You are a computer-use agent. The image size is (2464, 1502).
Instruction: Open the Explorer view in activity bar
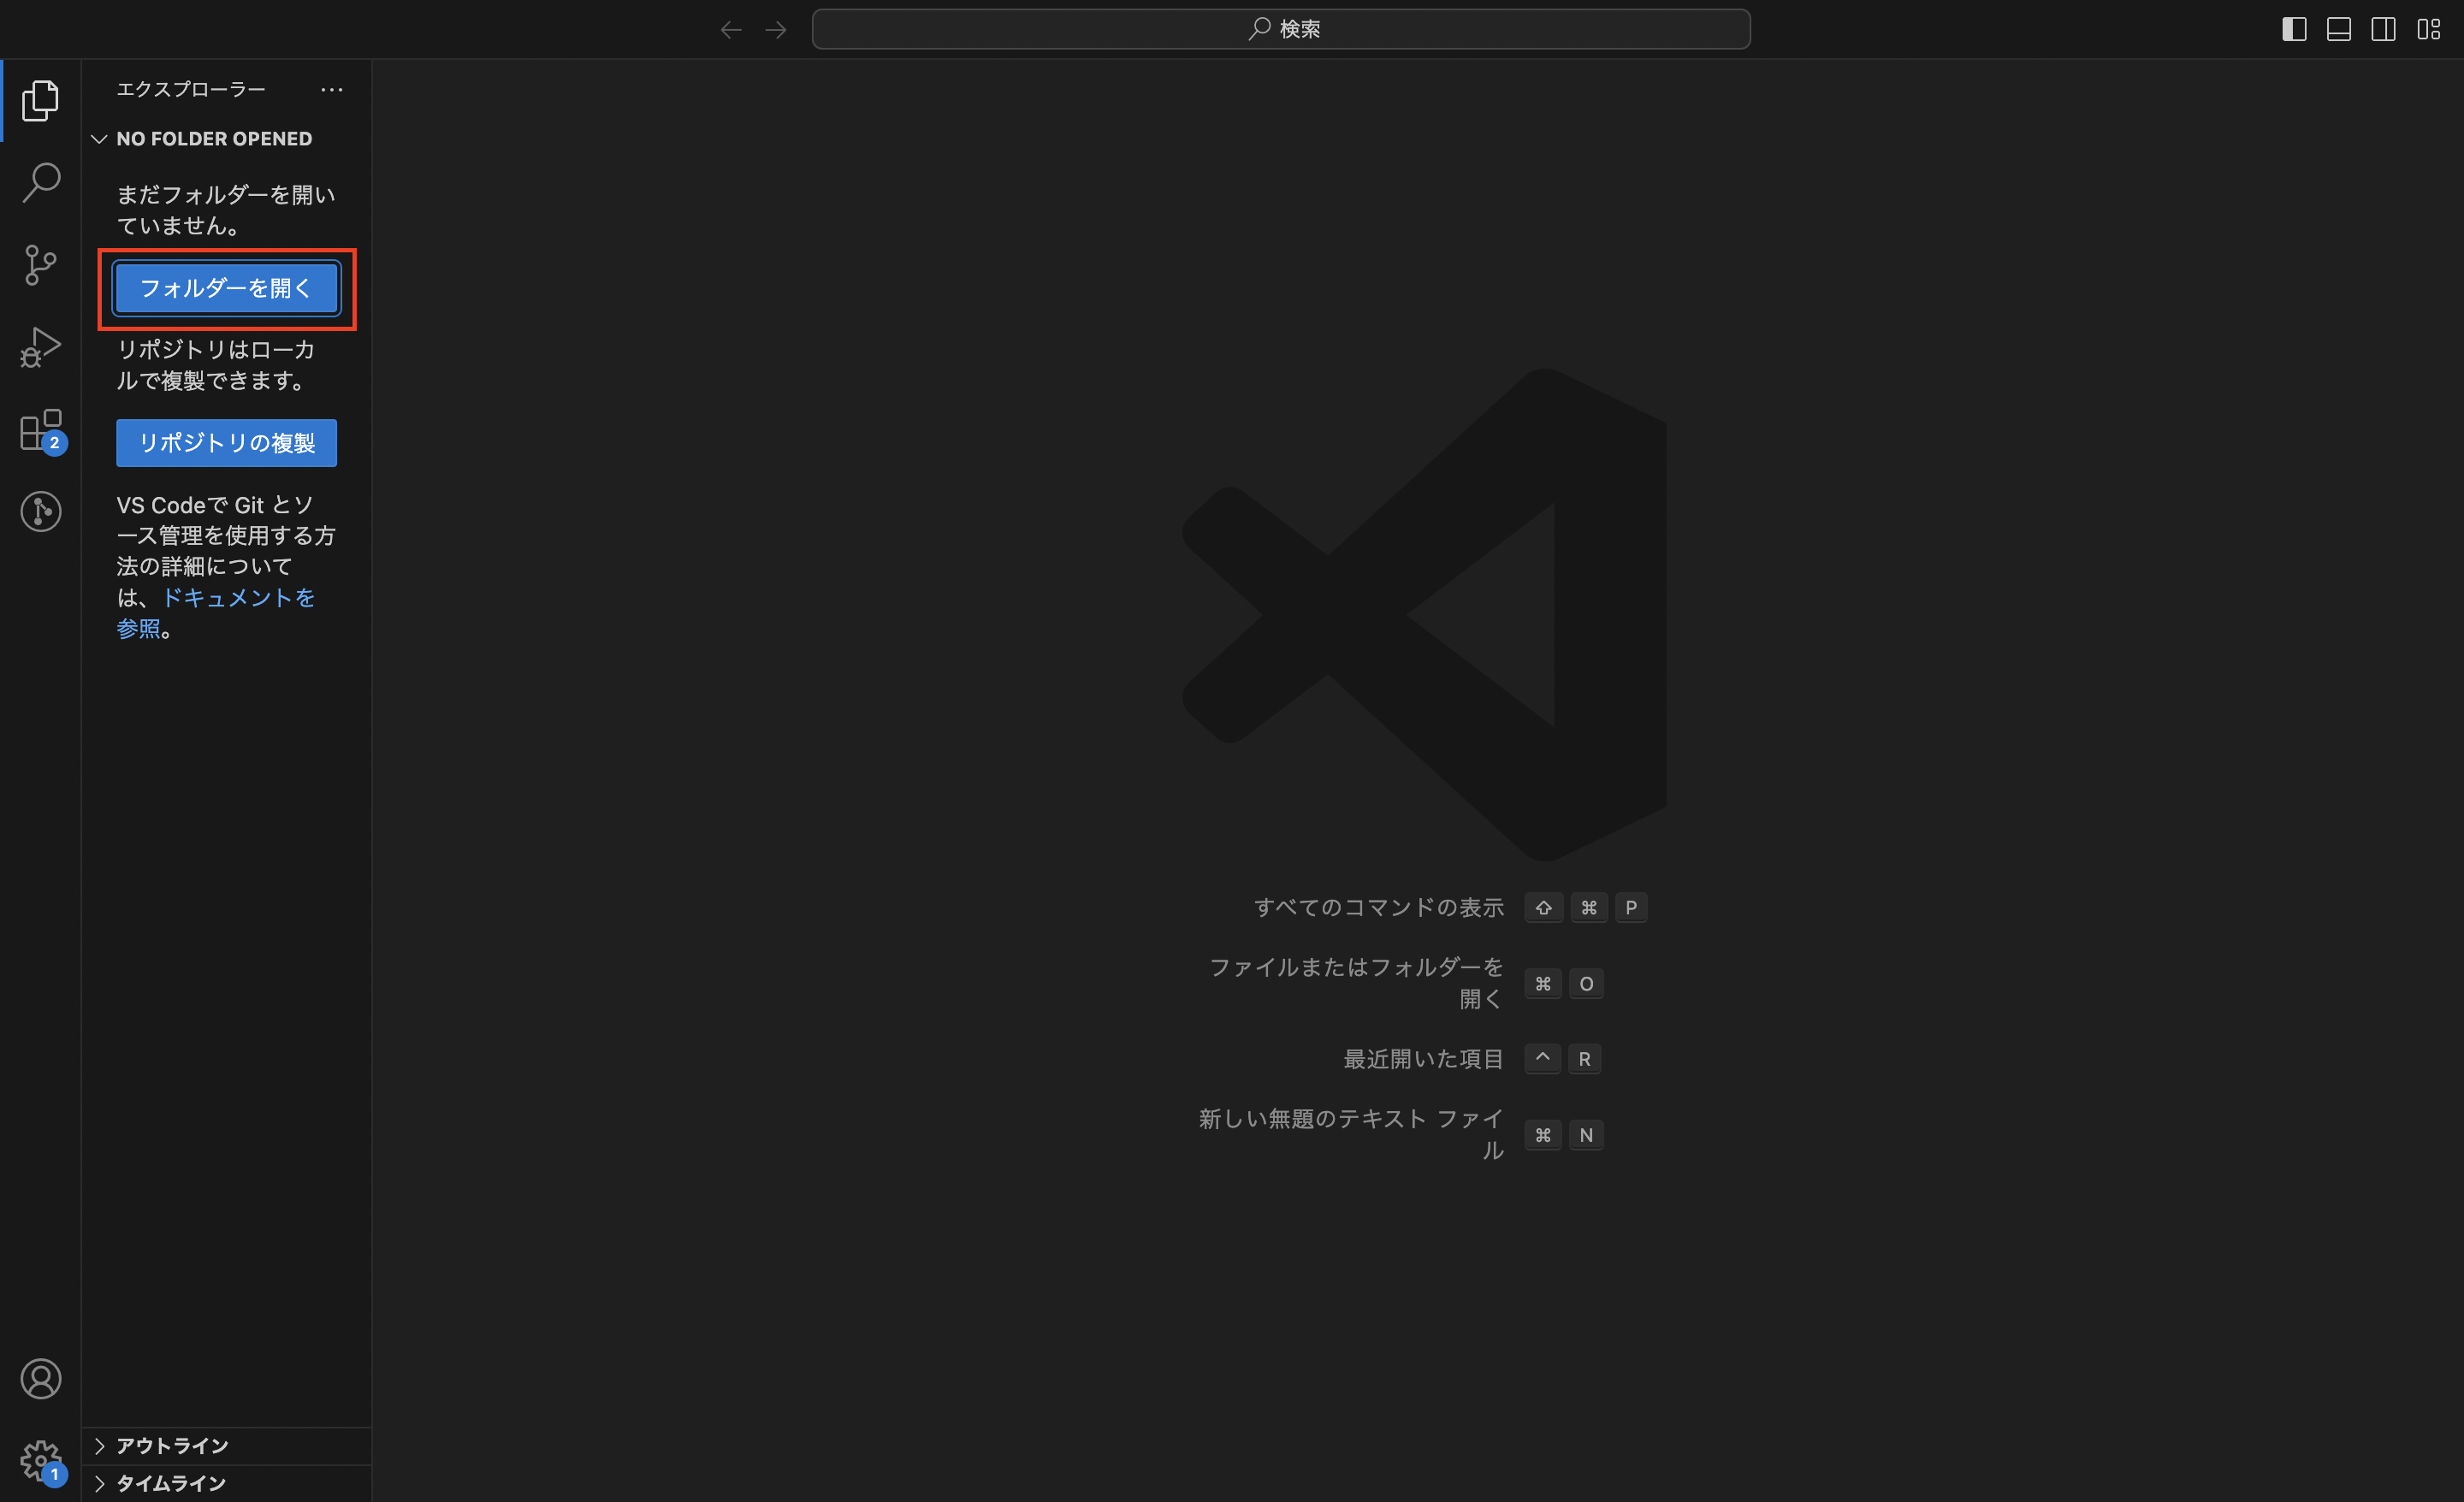(40, 100)
